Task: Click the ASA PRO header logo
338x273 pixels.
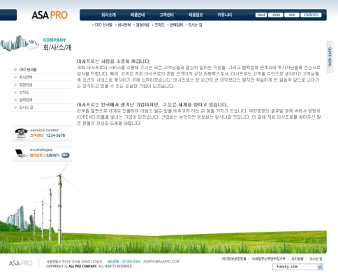Action: click(x=50, y=15)
